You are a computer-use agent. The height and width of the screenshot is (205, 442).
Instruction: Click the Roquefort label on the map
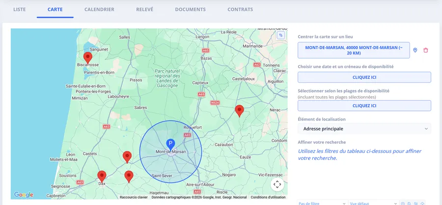point(193,128)
